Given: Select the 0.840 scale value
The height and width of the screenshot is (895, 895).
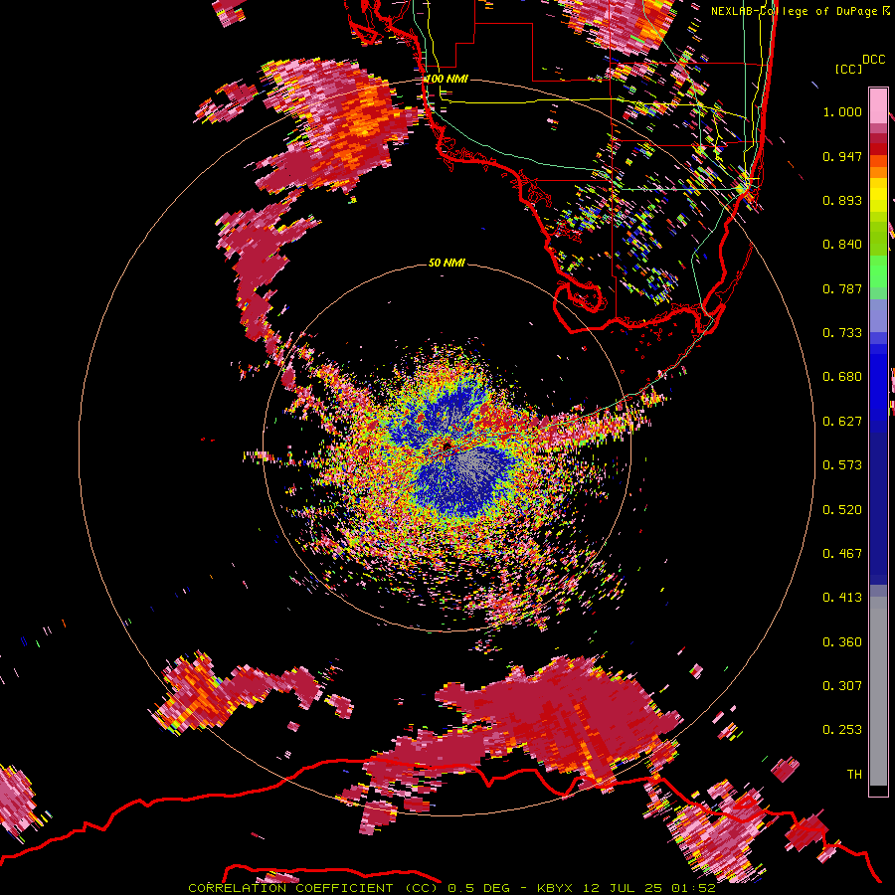Looking at the screenshot, I should 842,245.
